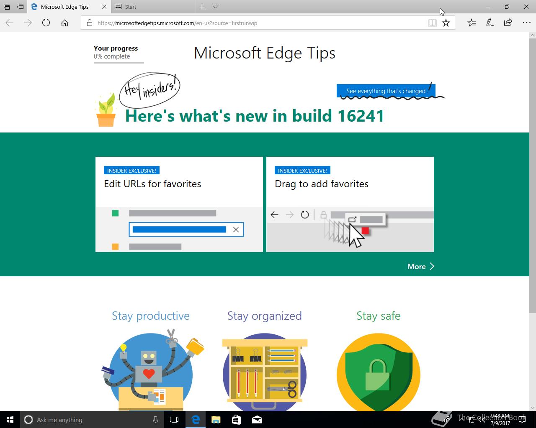Click the address bar URL

coord(177,23)
